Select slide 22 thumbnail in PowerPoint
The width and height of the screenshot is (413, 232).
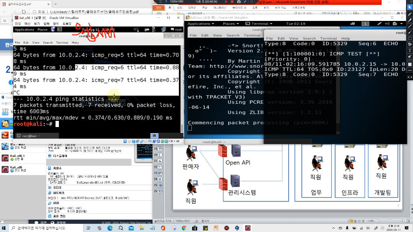click(160, 167)
